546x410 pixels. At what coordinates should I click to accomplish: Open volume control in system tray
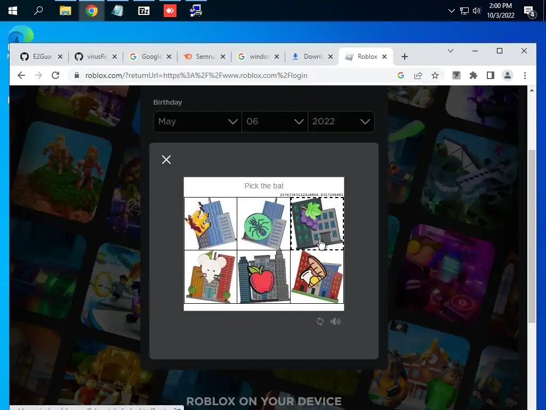point(477,11)
